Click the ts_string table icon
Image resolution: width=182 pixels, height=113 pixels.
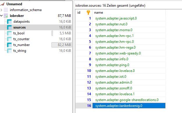click(9, 51)
